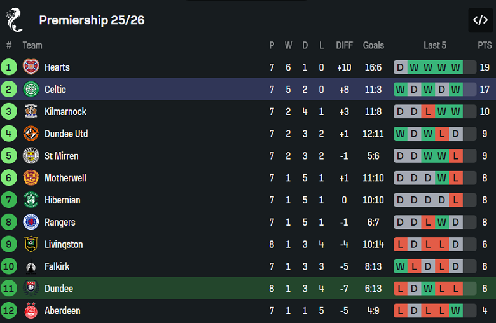
Task: Click Hearts' most recent win form badge
Action: [455, 67]
